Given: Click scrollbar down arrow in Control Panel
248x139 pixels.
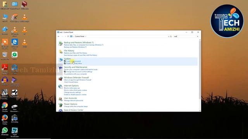Looking at the screenshot, I should pos(200,111).
